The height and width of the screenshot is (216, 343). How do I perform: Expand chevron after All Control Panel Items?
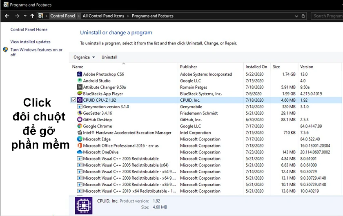(x=128, y=16)
